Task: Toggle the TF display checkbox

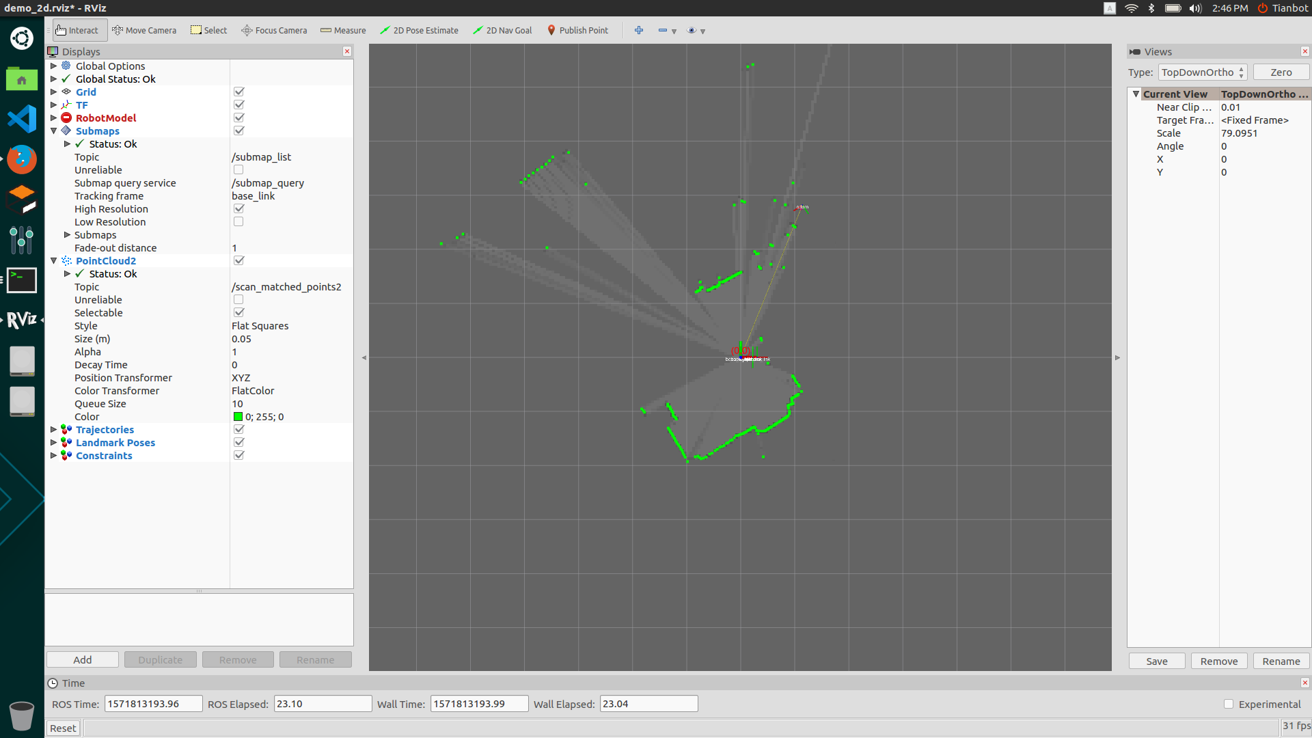Action: pyautogui.click(x=239, y=105)
